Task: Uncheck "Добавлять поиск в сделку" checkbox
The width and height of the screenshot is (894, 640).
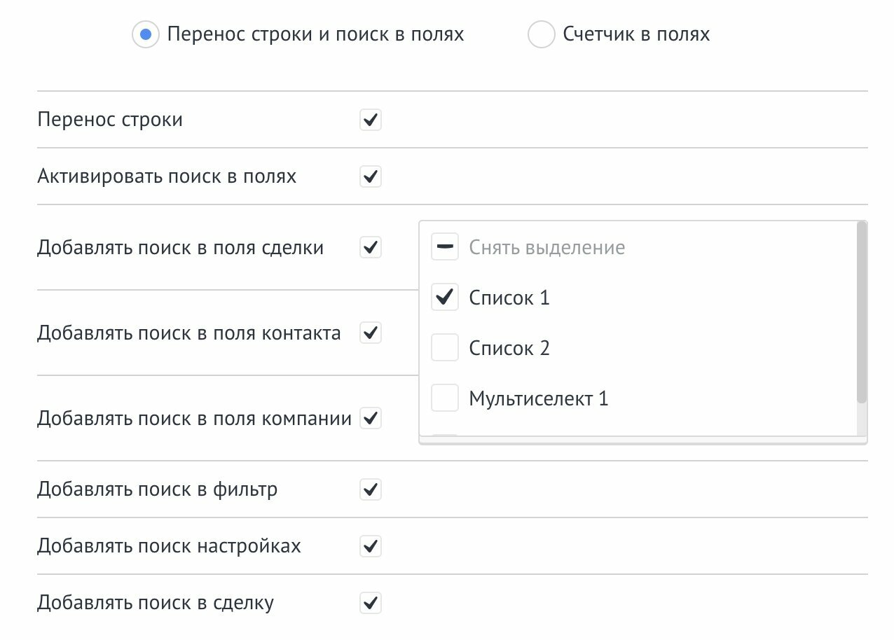Action: coord(371,603)
